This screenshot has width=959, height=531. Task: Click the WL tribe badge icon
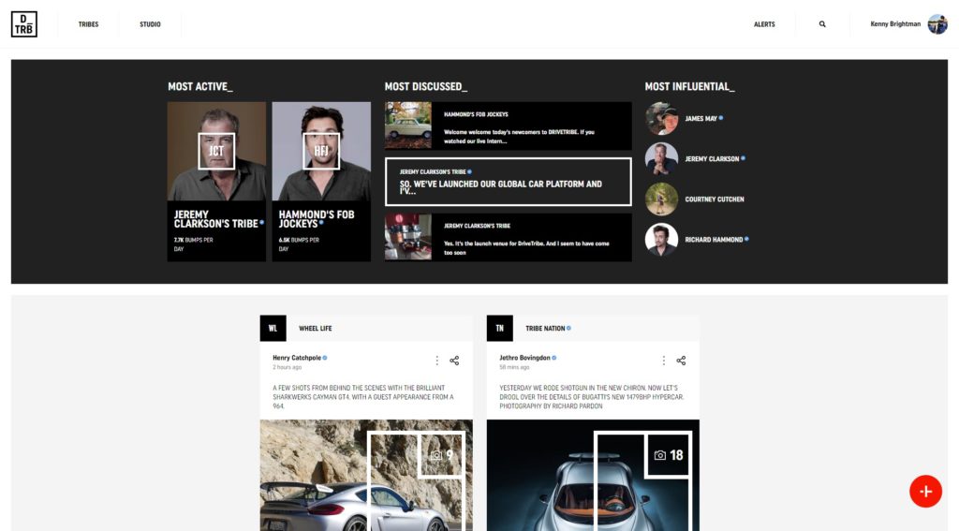[x=273, y=329]
